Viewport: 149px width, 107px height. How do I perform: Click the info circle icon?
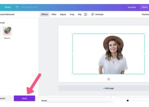click(x=86, y=14)
